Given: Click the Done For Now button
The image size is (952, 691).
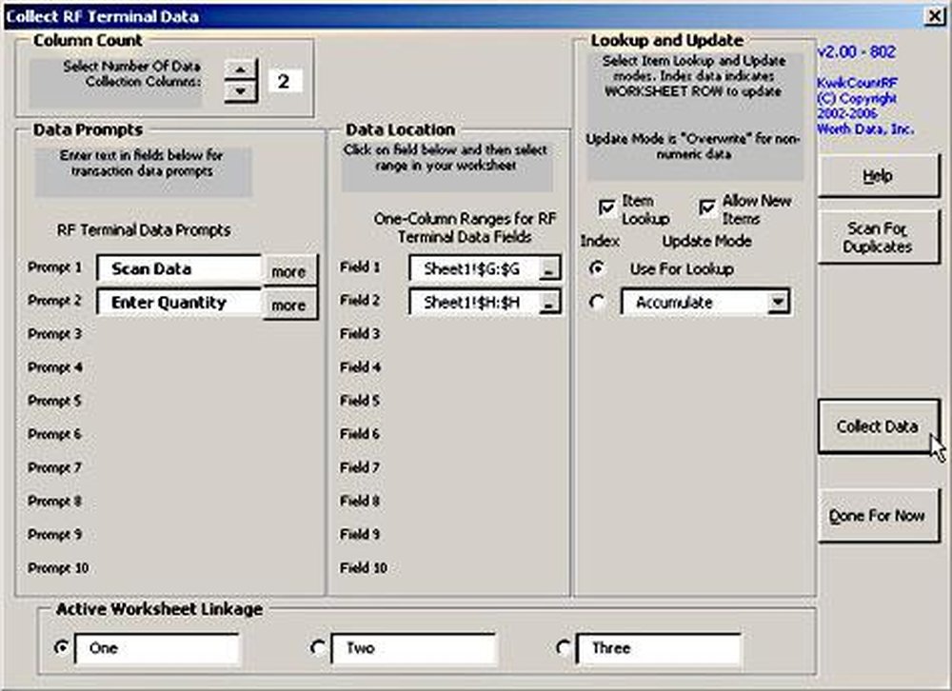Looking at the screenshot, I should [878, 516].
